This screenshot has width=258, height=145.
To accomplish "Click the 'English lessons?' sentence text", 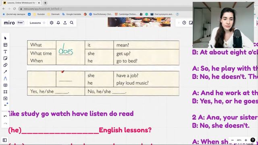I will point(125,130).
